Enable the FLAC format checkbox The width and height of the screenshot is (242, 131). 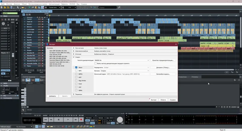click(x=76, y=84)
